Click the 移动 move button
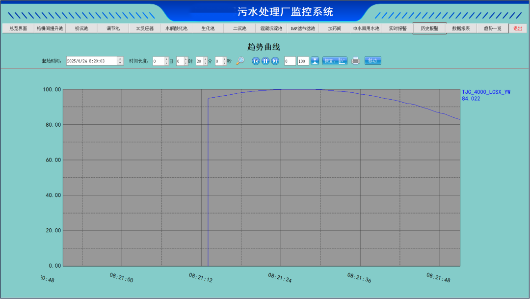Viewport: 530px width, 299px height. (372, 61)
